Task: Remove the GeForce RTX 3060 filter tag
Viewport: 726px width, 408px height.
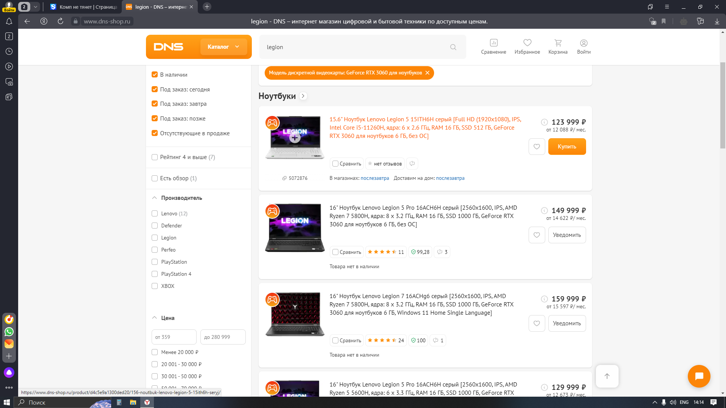Action: 427,73
